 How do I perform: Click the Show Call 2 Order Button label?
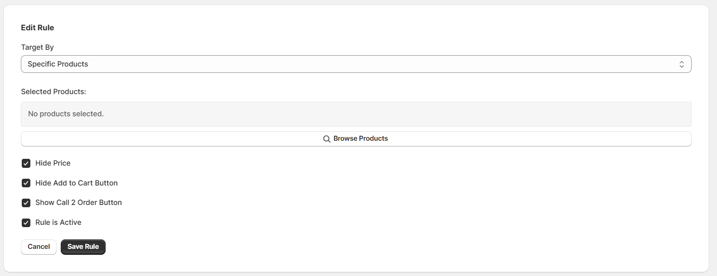(78, 203)
